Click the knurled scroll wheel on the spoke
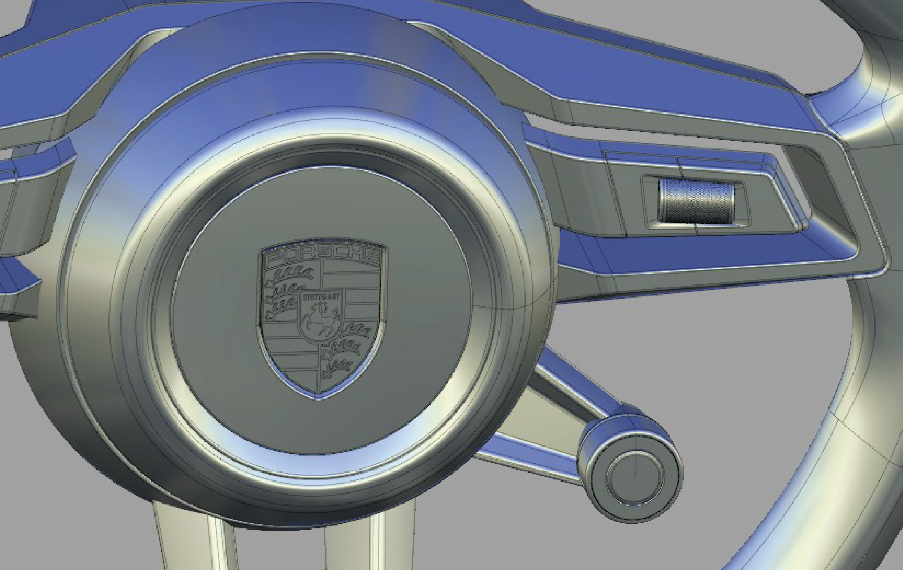The image size is (903, 570). (x=696, y=201)
